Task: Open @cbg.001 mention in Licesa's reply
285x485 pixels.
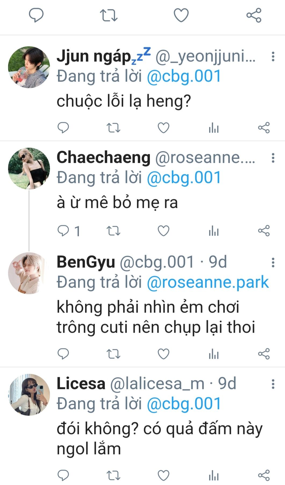Action: 184,404
